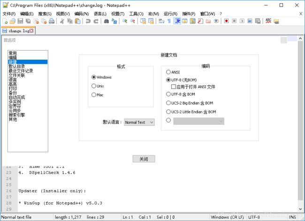Click the Zoom Out icon
This screenshot has width=305, height=221.
click(x=132, y=21)
